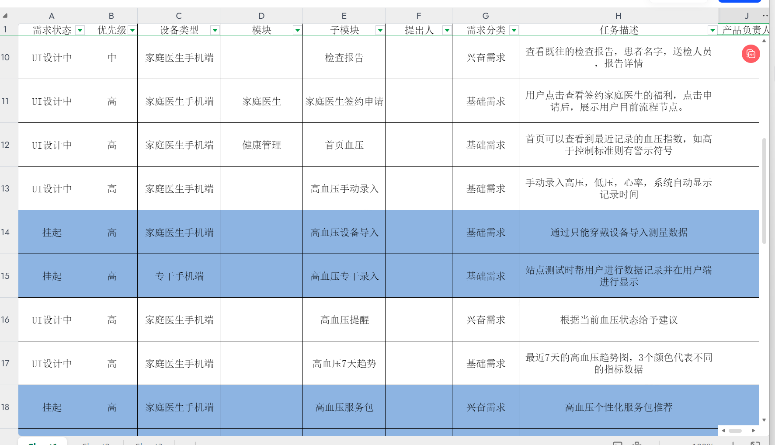Select column D header

pyautogui.click(x=261, y=16)
